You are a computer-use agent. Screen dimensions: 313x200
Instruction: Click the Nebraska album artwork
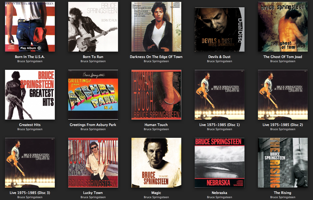click(220, 163)
